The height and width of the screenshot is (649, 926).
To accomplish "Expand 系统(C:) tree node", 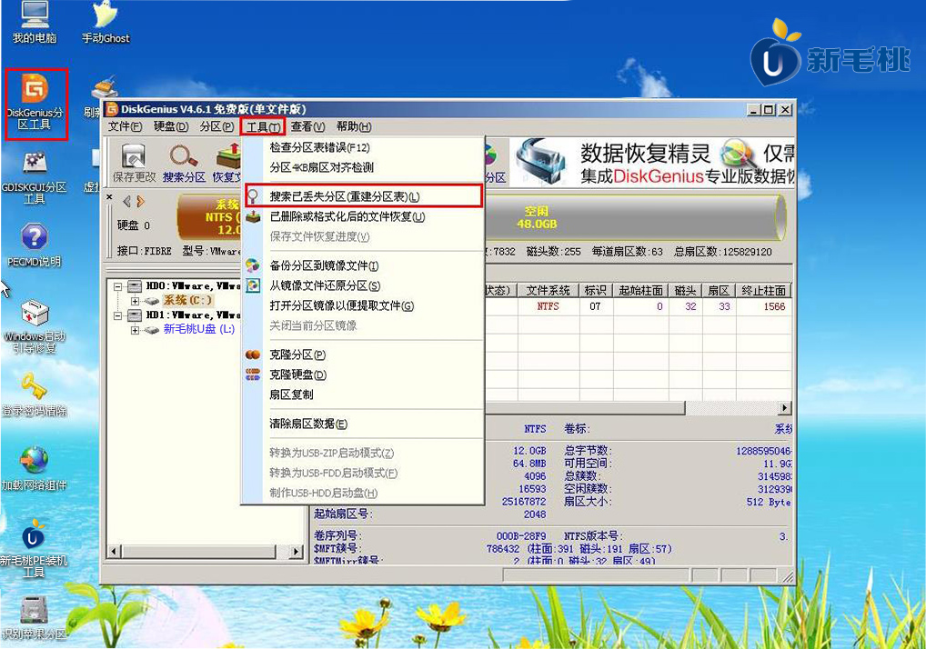I will click(x=135, y=301).
